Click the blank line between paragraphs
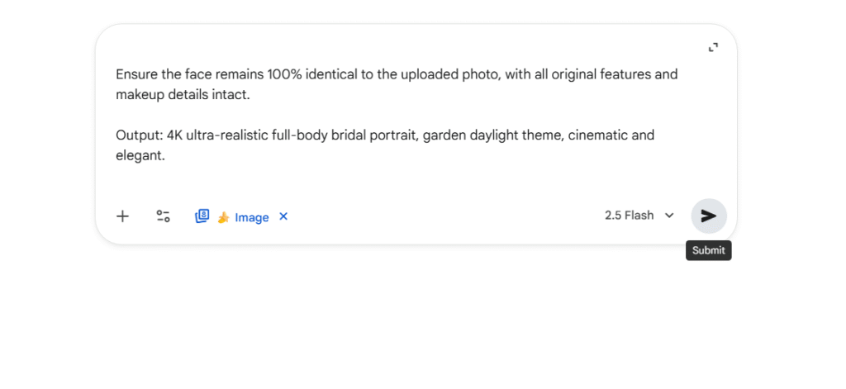Viewport: 846px width, 389px height. pos(330,115)
